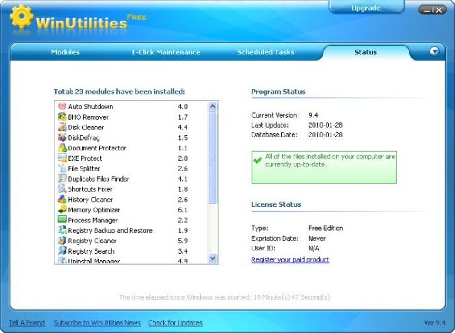Select the Status tab
The height and width of the screenshot is (333, 455).
(x=366, y=52)
